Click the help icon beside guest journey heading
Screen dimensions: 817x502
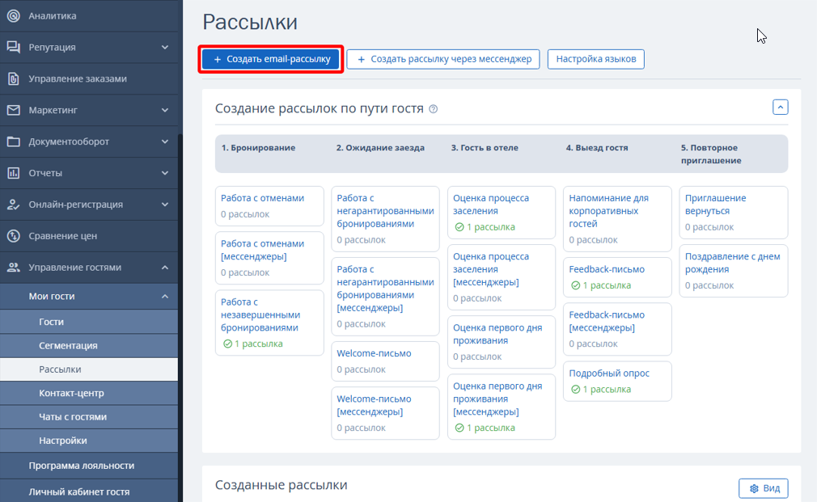[x=433, y=109]
